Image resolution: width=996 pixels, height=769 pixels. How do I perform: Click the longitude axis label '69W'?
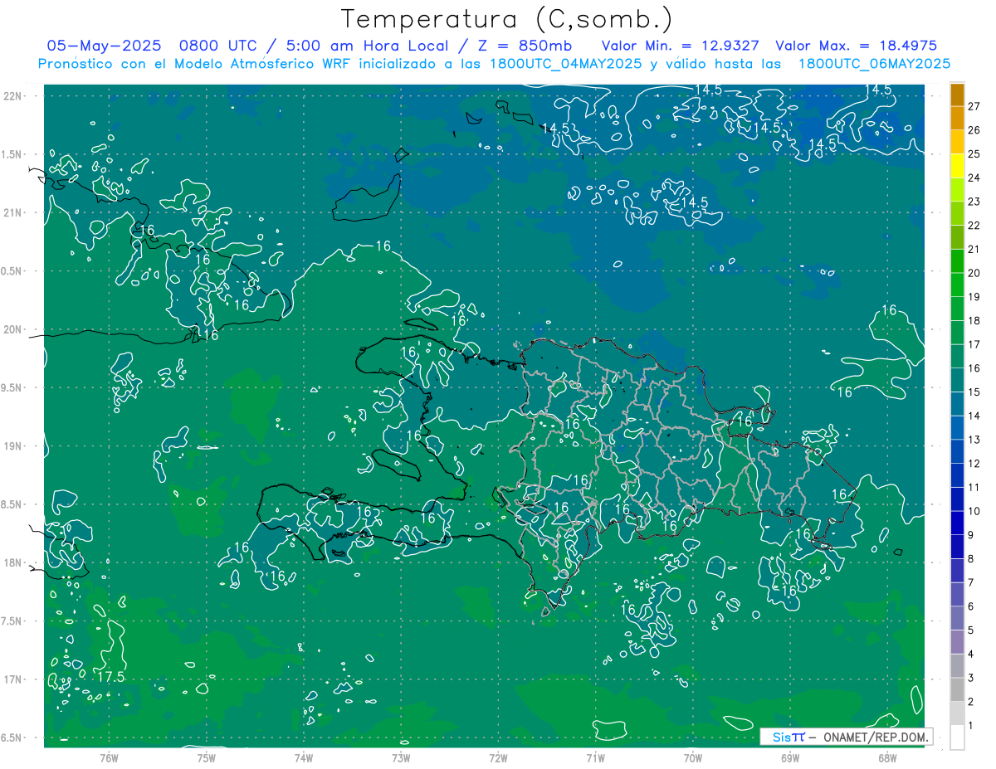(790, 757)
